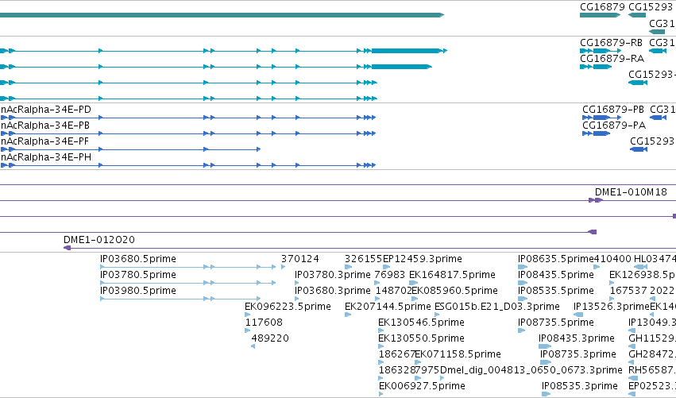This screenshot has width=676, height=398.
Task: Select the IP08735.3prime EST
Action: [x=547, y=362]
